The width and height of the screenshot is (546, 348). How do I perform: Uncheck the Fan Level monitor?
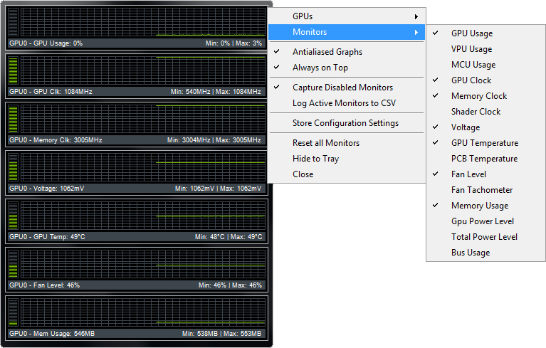click(485, 174)
